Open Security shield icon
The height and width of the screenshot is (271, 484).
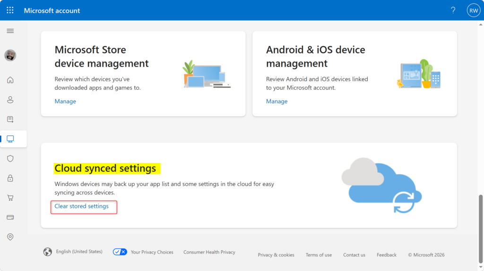pos(10,159)
